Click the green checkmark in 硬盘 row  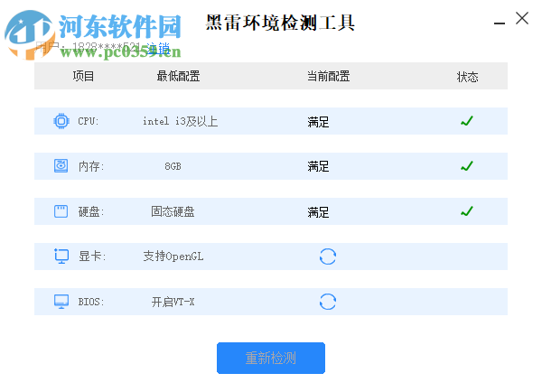(x=467, y=211)
